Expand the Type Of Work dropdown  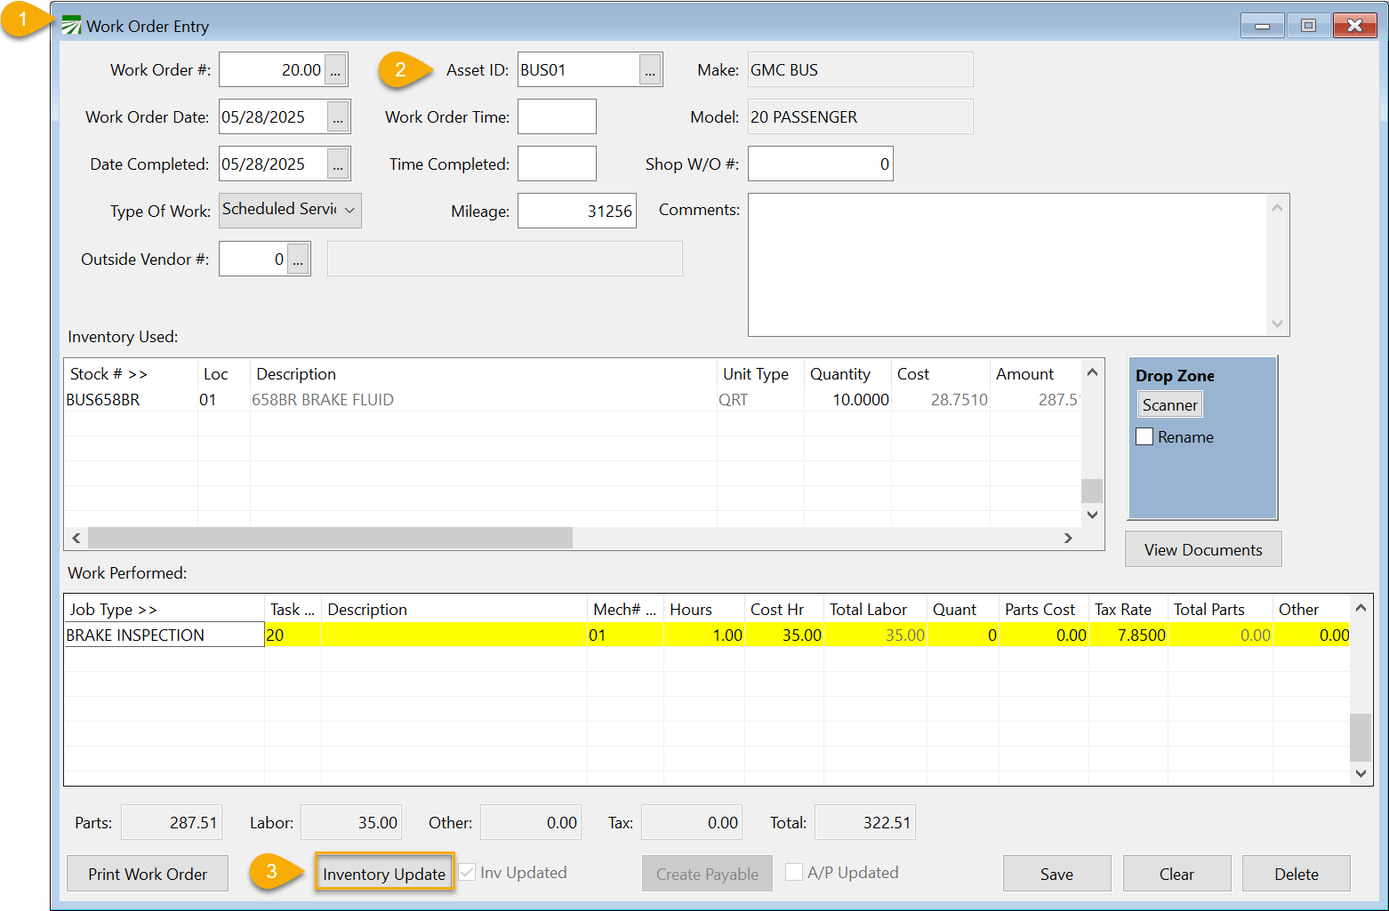349,211
